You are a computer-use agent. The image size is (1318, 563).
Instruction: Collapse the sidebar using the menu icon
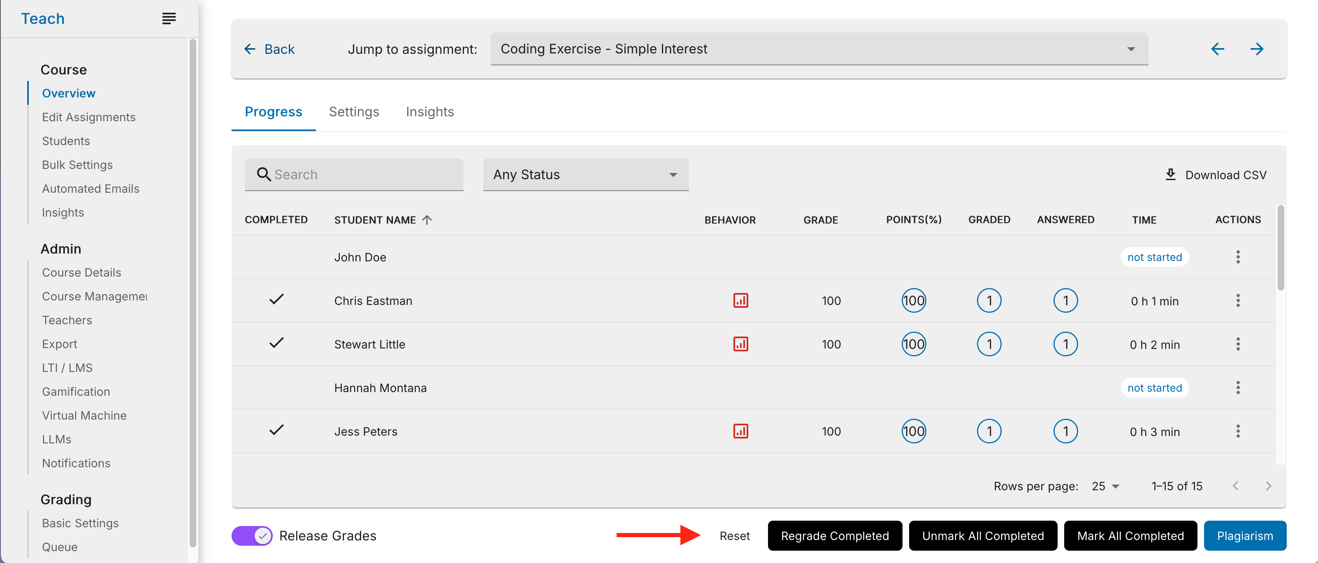pyautogui.click(x=169, y=18)
